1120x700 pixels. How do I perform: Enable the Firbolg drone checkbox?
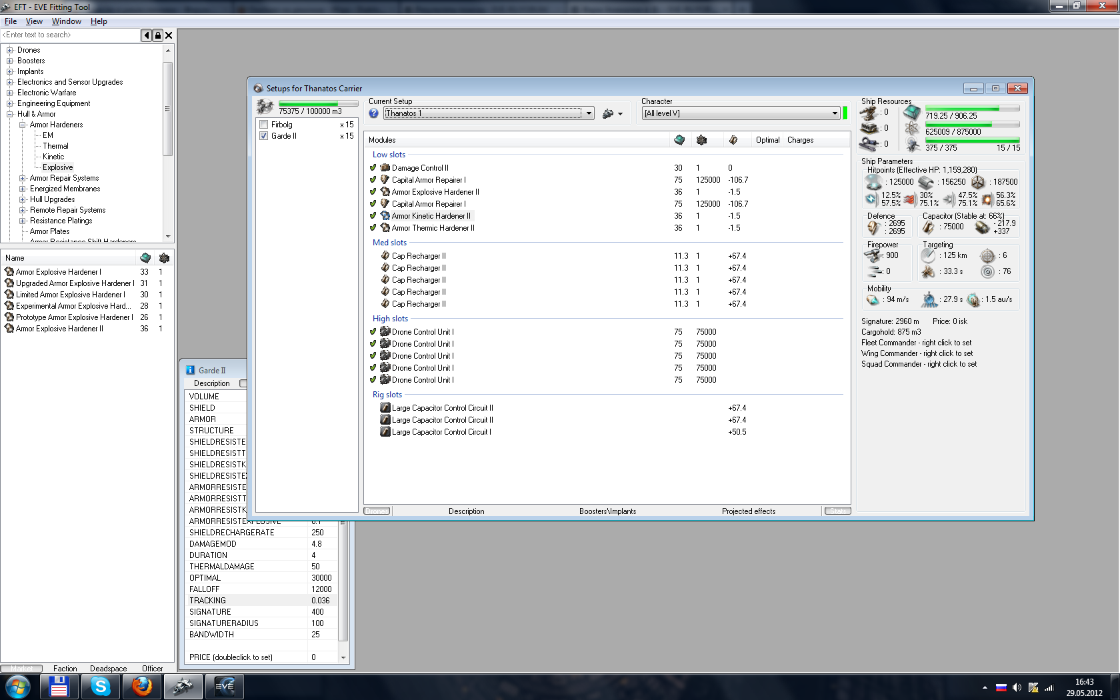click(x=264, y=125)
